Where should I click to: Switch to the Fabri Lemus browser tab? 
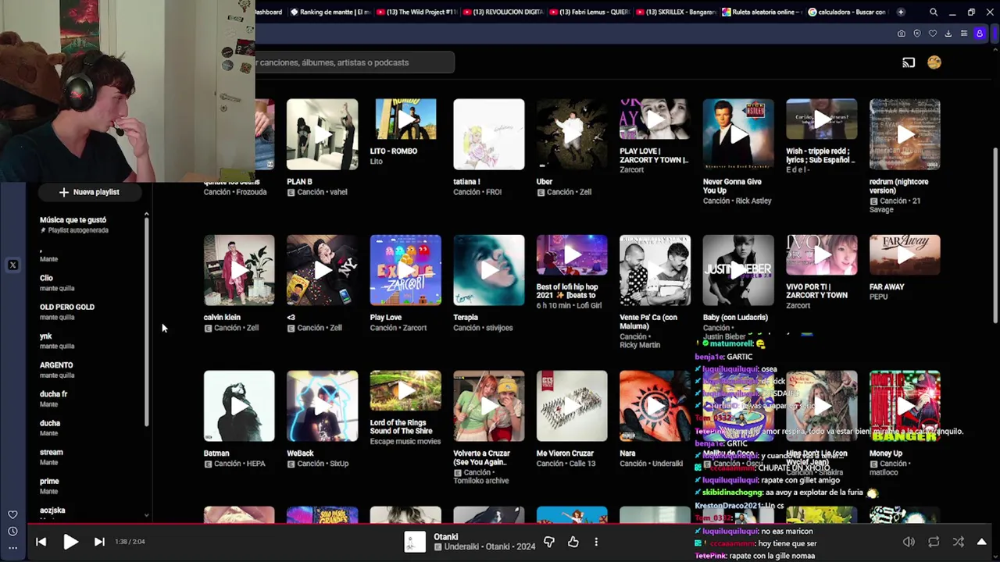point(589,12)
